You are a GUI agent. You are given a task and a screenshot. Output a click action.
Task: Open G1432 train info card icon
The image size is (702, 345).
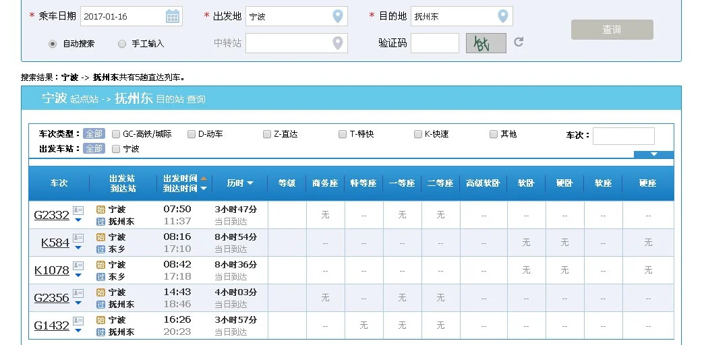[78, 321]
